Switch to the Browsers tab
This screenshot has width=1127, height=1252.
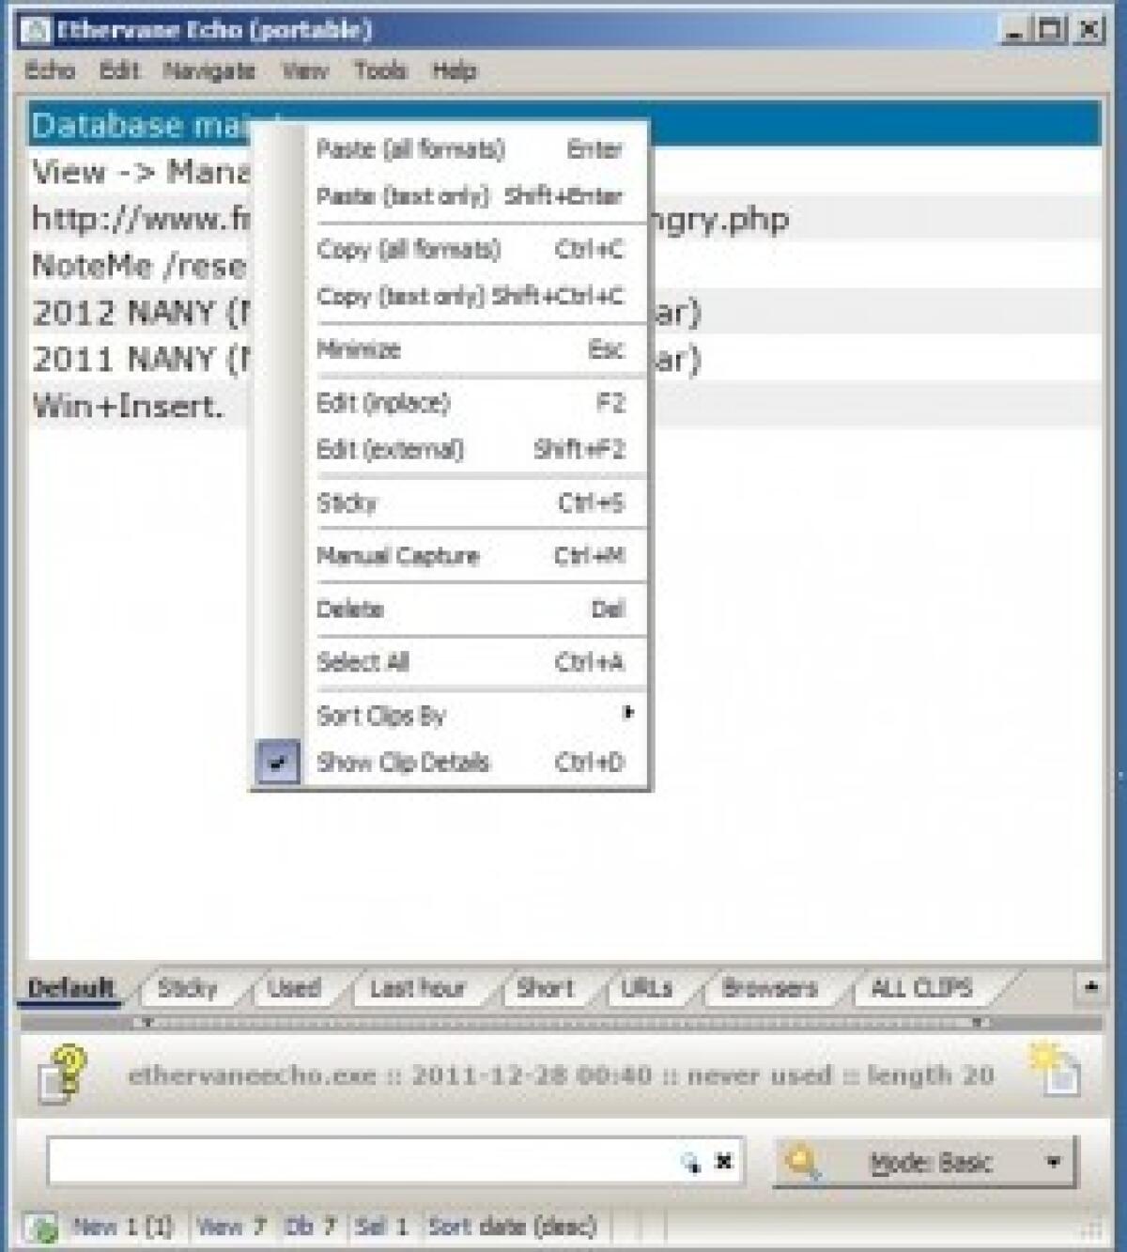click(x=769, y=988)
